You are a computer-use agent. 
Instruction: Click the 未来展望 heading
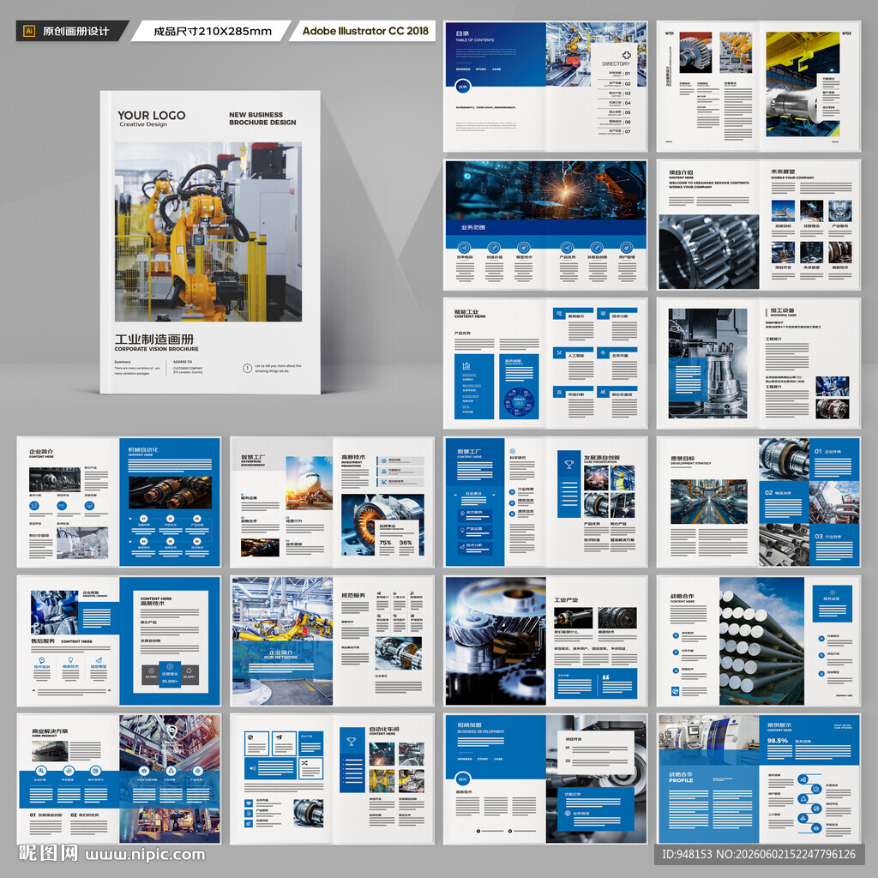pyautogui.click(x=783, y=171)
